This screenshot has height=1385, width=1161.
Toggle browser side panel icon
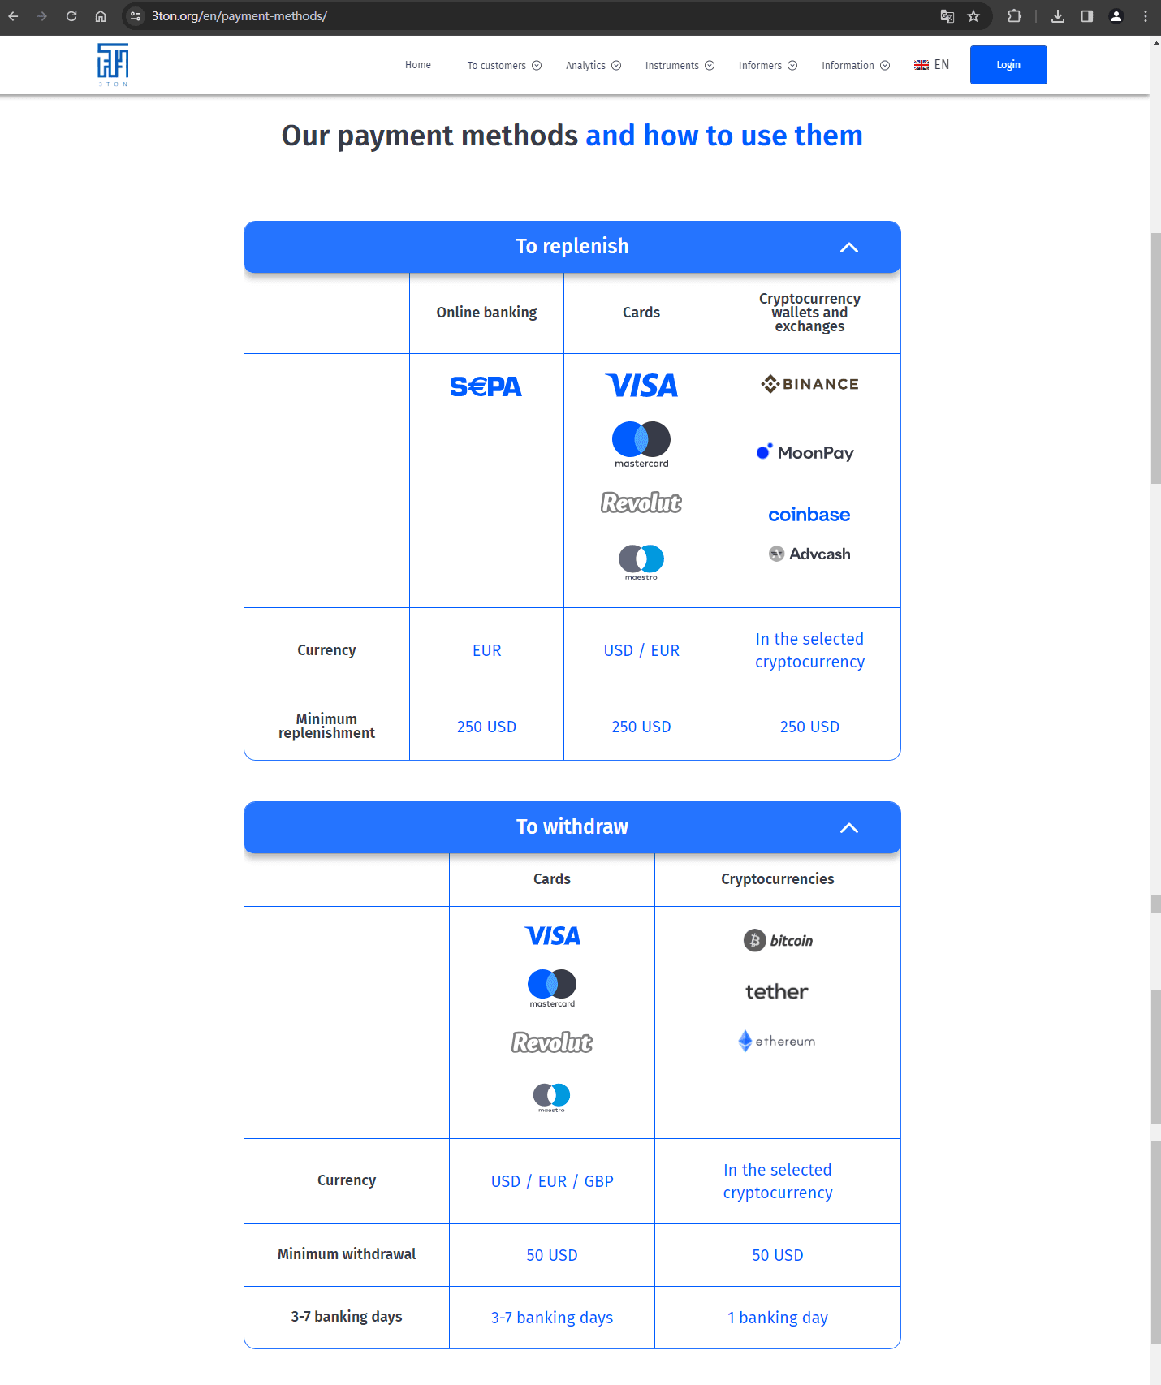(1086, 16)
